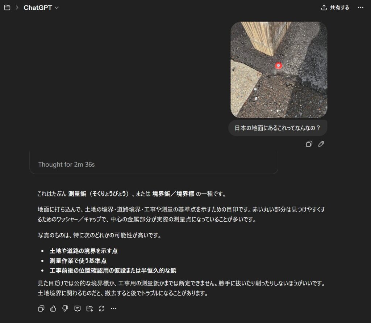The width and height of the screenshot is (371, 323).
Task: Click the save-to-folder icon below response
Action: pyautogui.click(x=89, y=308)
